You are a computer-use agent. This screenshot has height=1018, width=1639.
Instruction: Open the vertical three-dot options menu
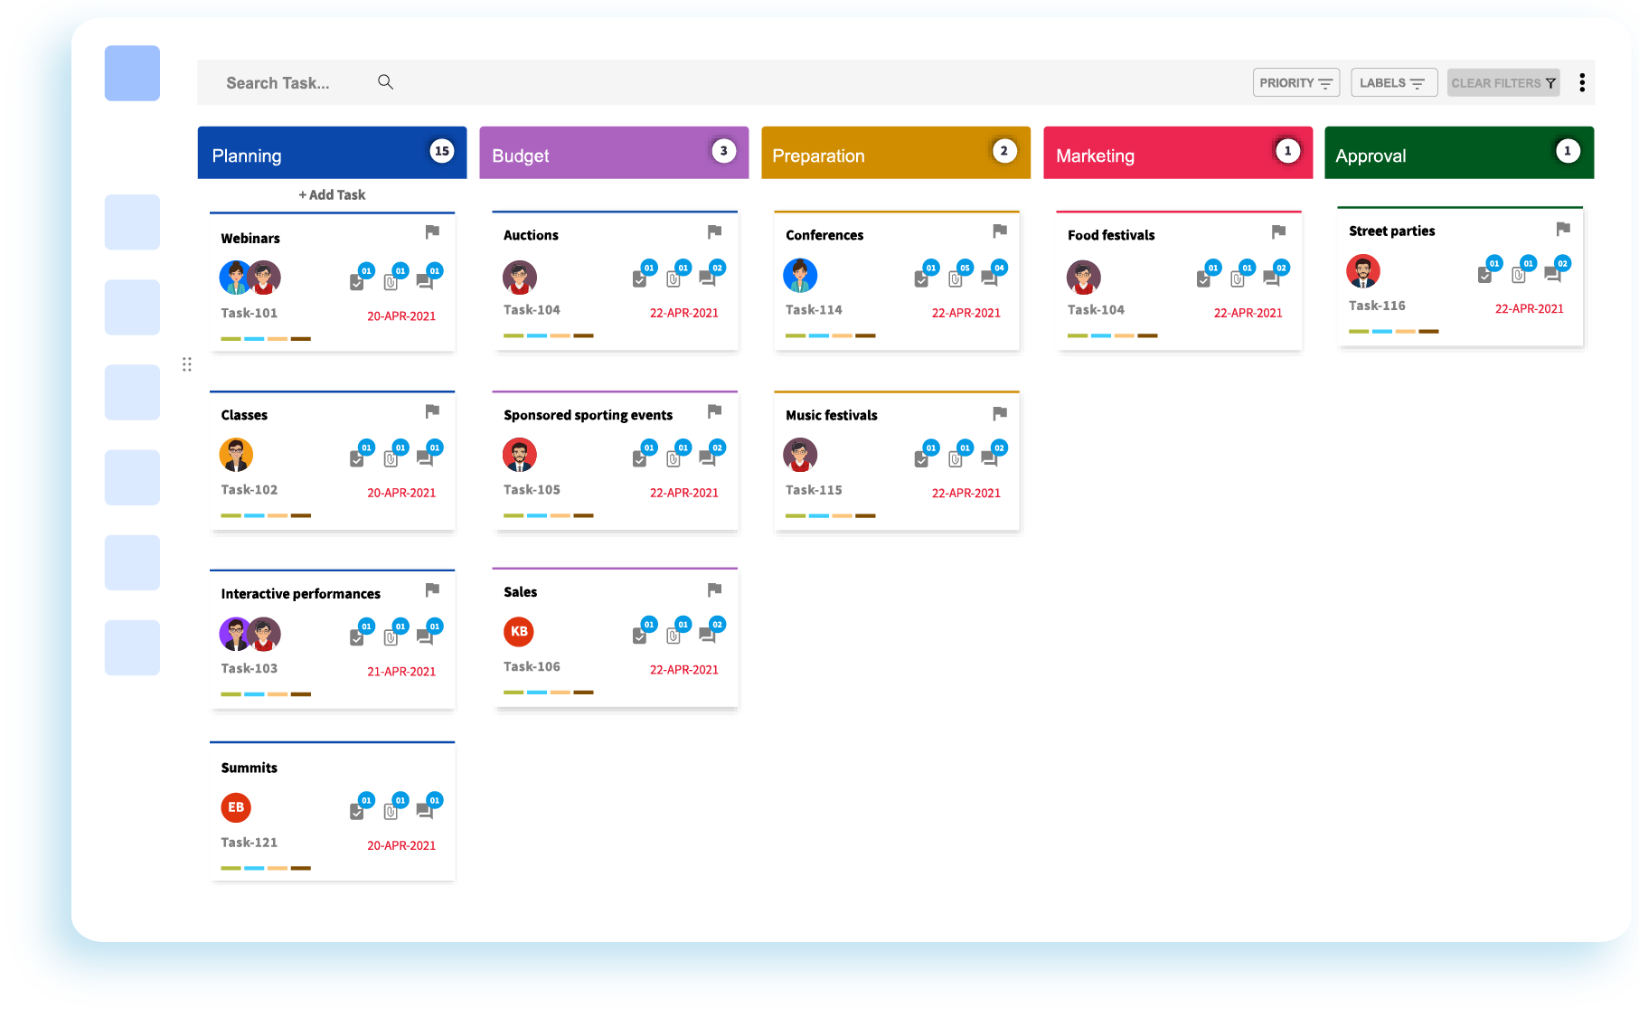1581,83
